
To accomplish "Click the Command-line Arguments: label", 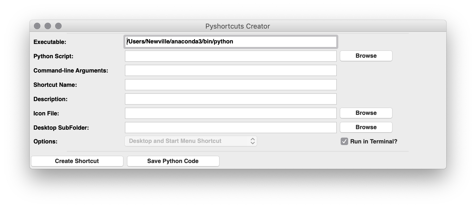I will click(71, 71).
